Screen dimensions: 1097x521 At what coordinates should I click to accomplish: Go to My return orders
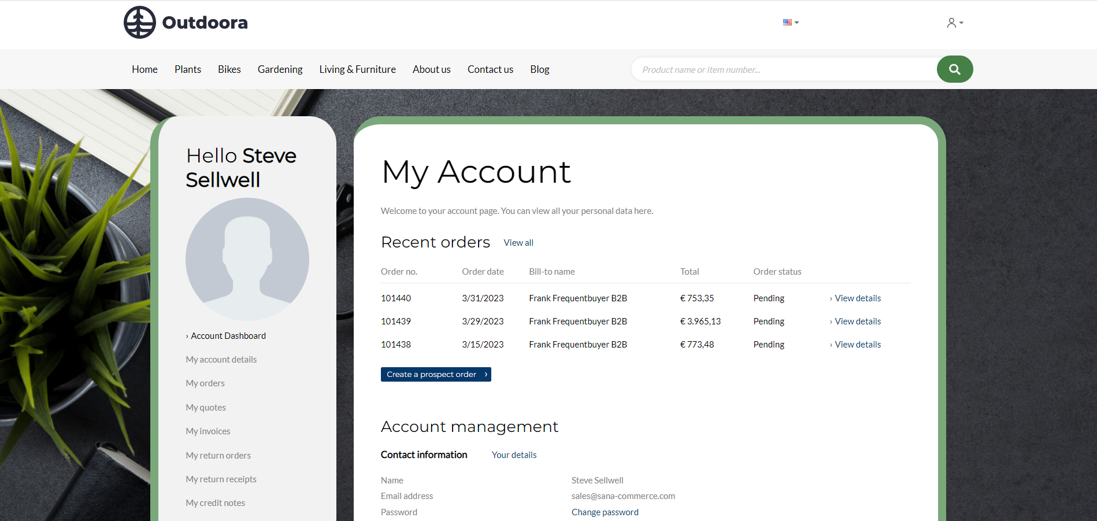click(218, 455)
